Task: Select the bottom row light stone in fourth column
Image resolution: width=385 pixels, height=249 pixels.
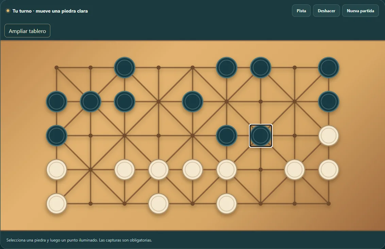Action: point(158,203)
